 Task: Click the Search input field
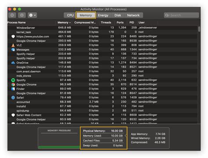click(181, 15)
